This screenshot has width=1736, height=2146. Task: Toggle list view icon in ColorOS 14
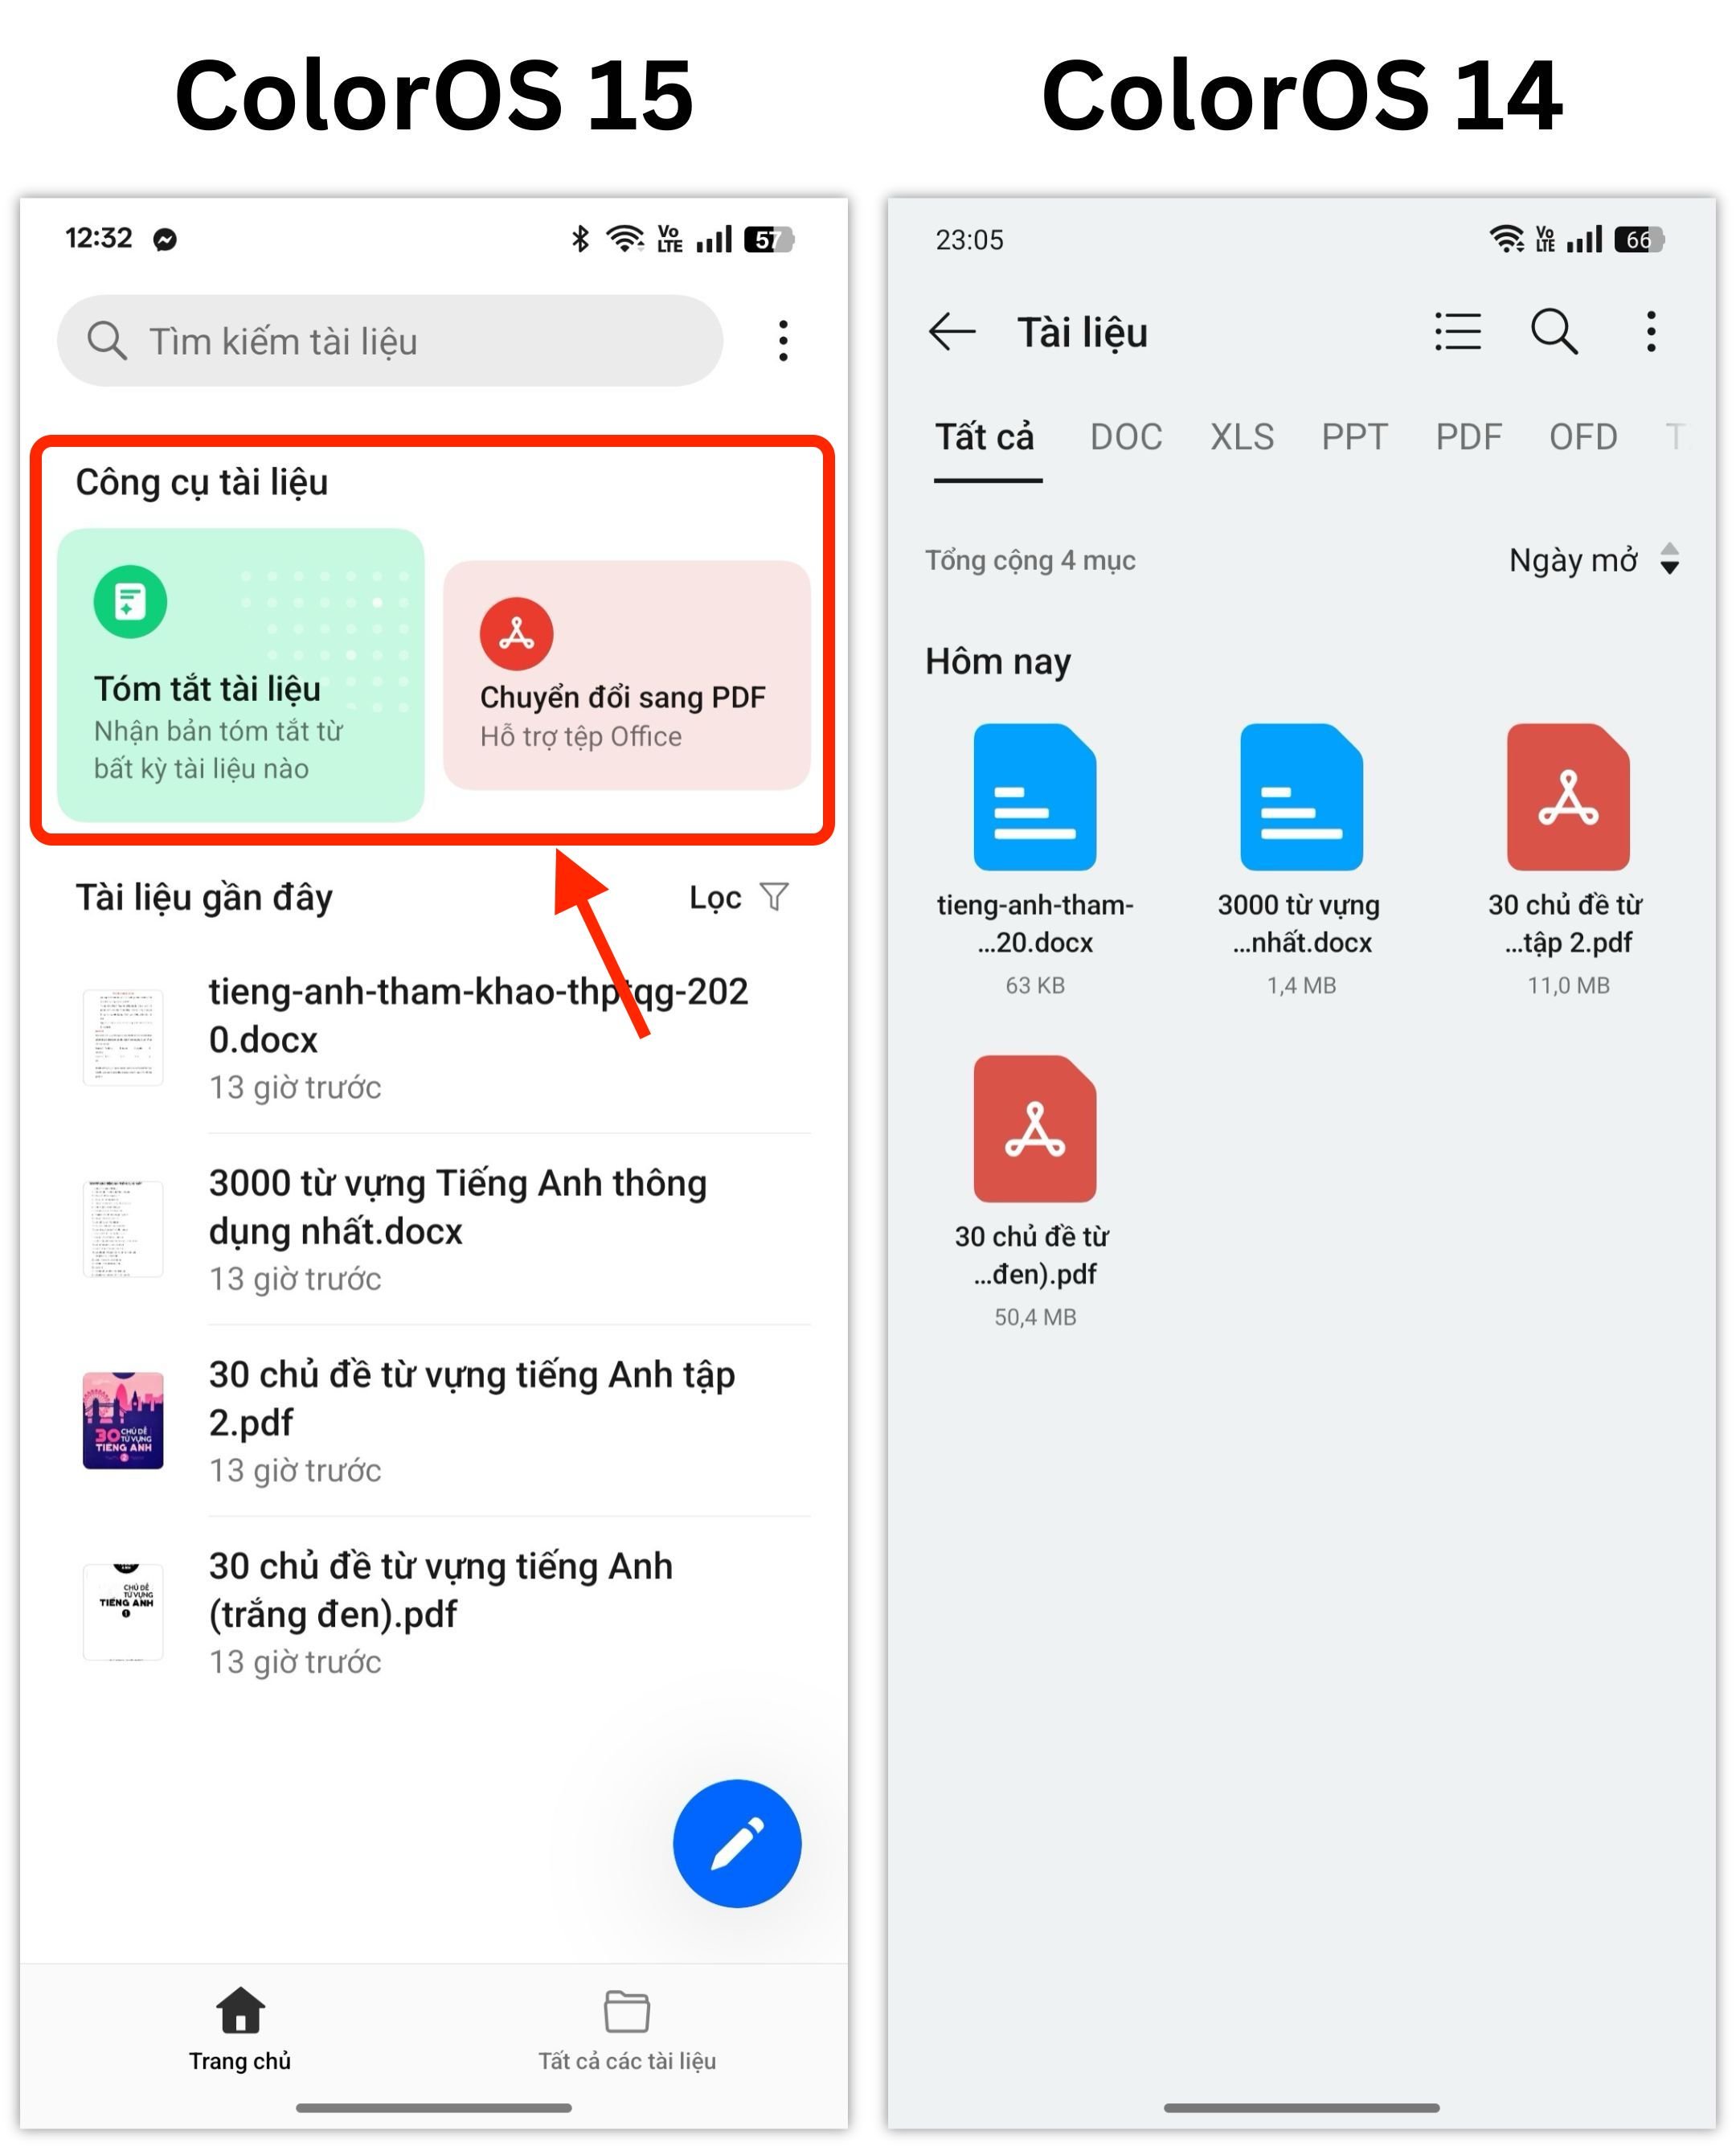(1458, 332)
